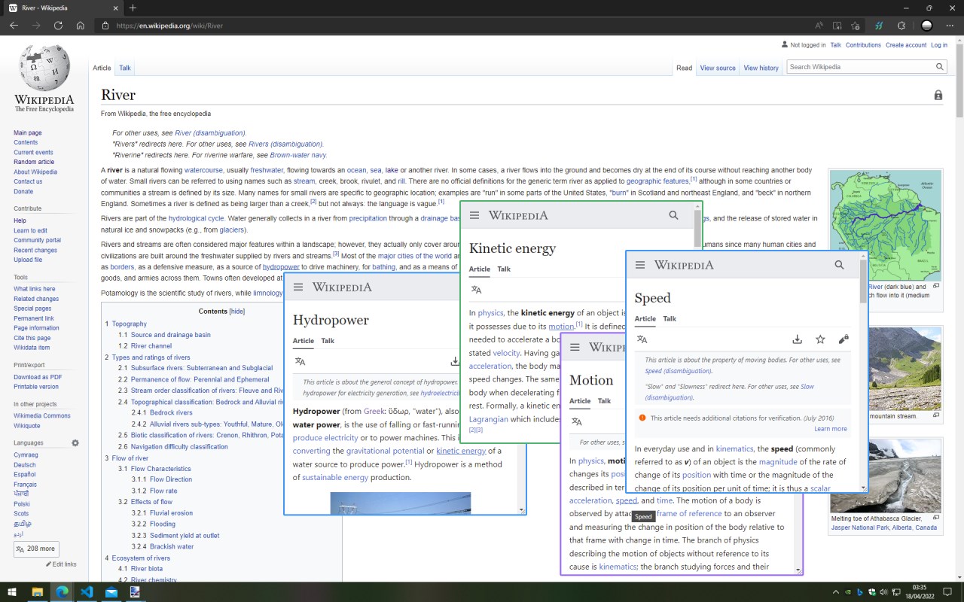Enlarge the Amazon River map image
The image size is (964, 602).
(x=936, y=286)
